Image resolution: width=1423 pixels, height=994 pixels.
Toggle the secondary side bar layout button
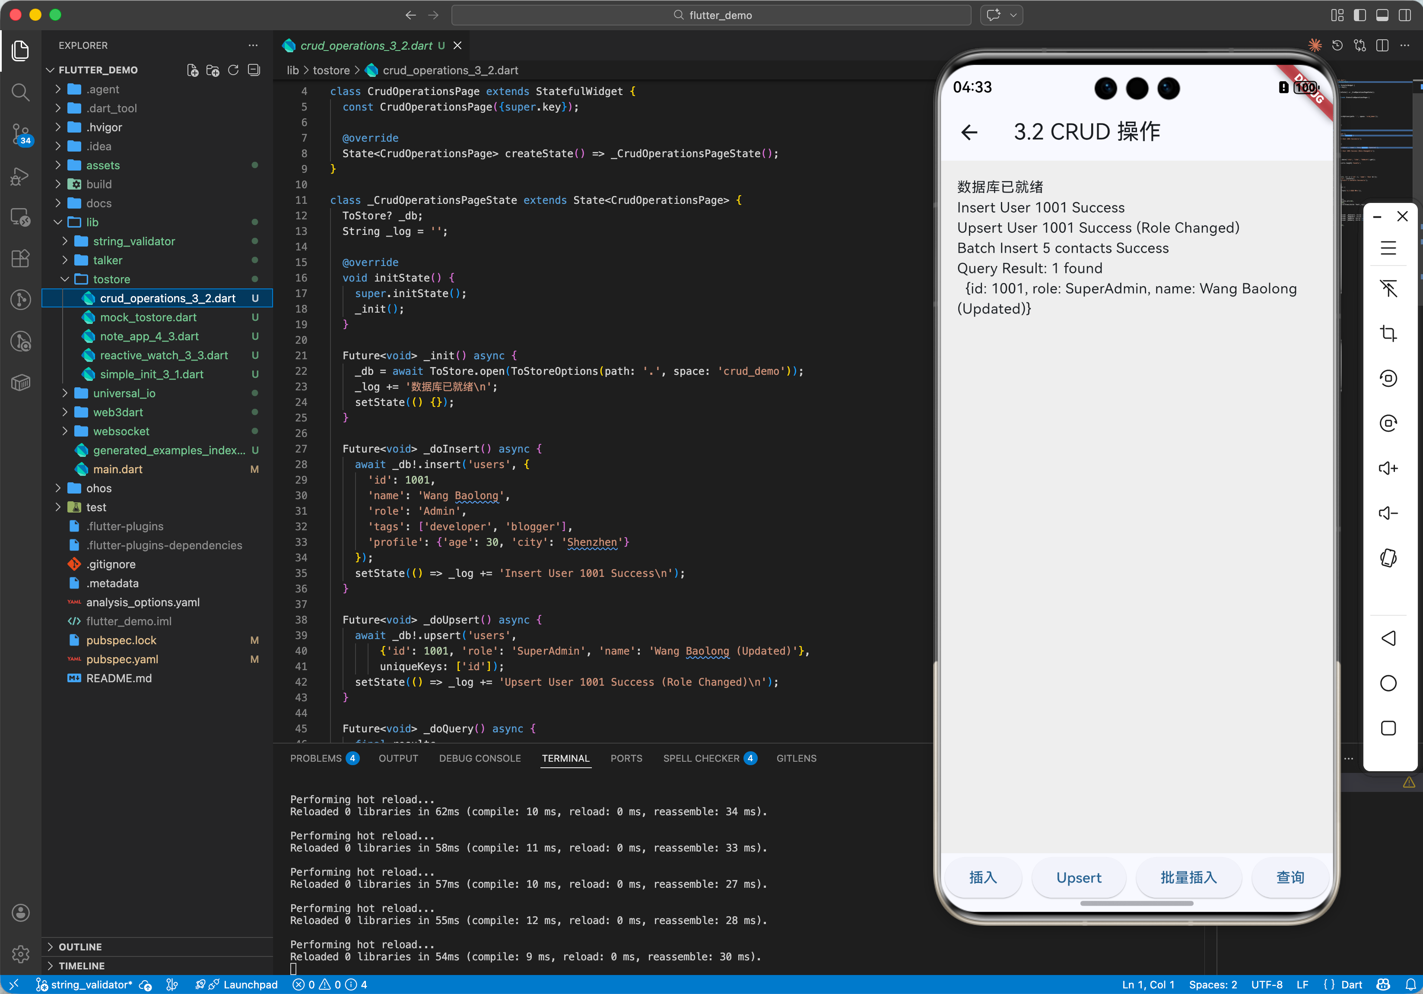(x=1404, y=15)
